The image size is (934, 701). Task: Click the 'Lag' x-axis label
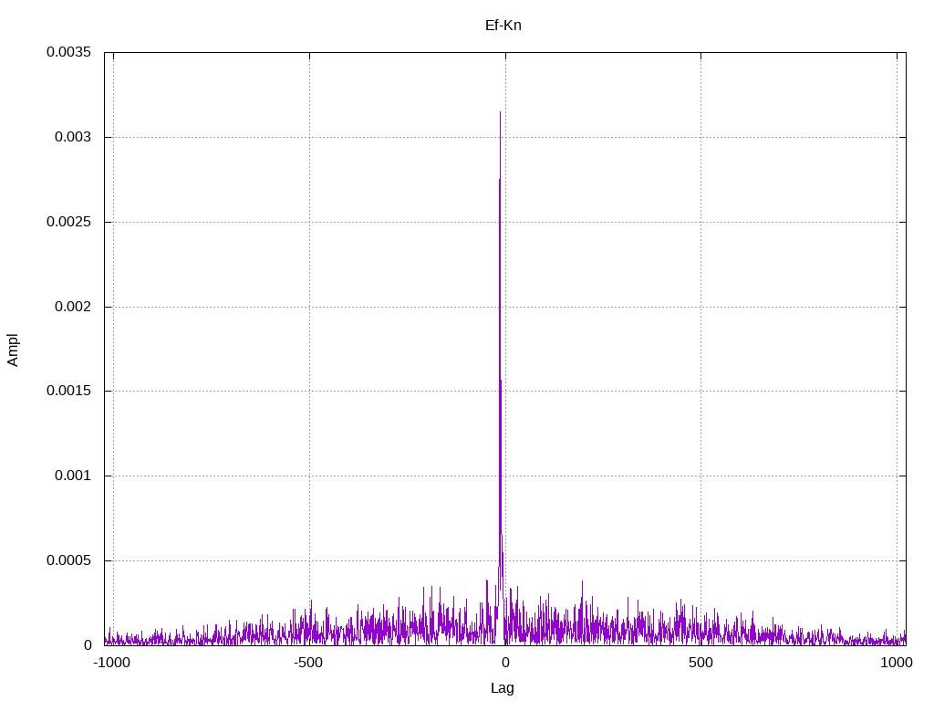click(x=503, y=688)
